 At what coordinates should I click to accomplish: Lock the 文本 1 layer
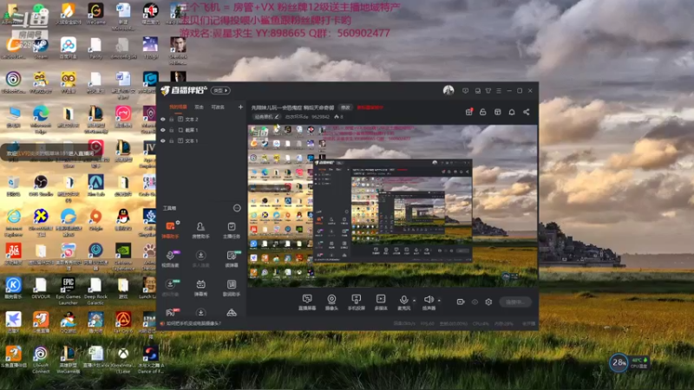[171, 140]
